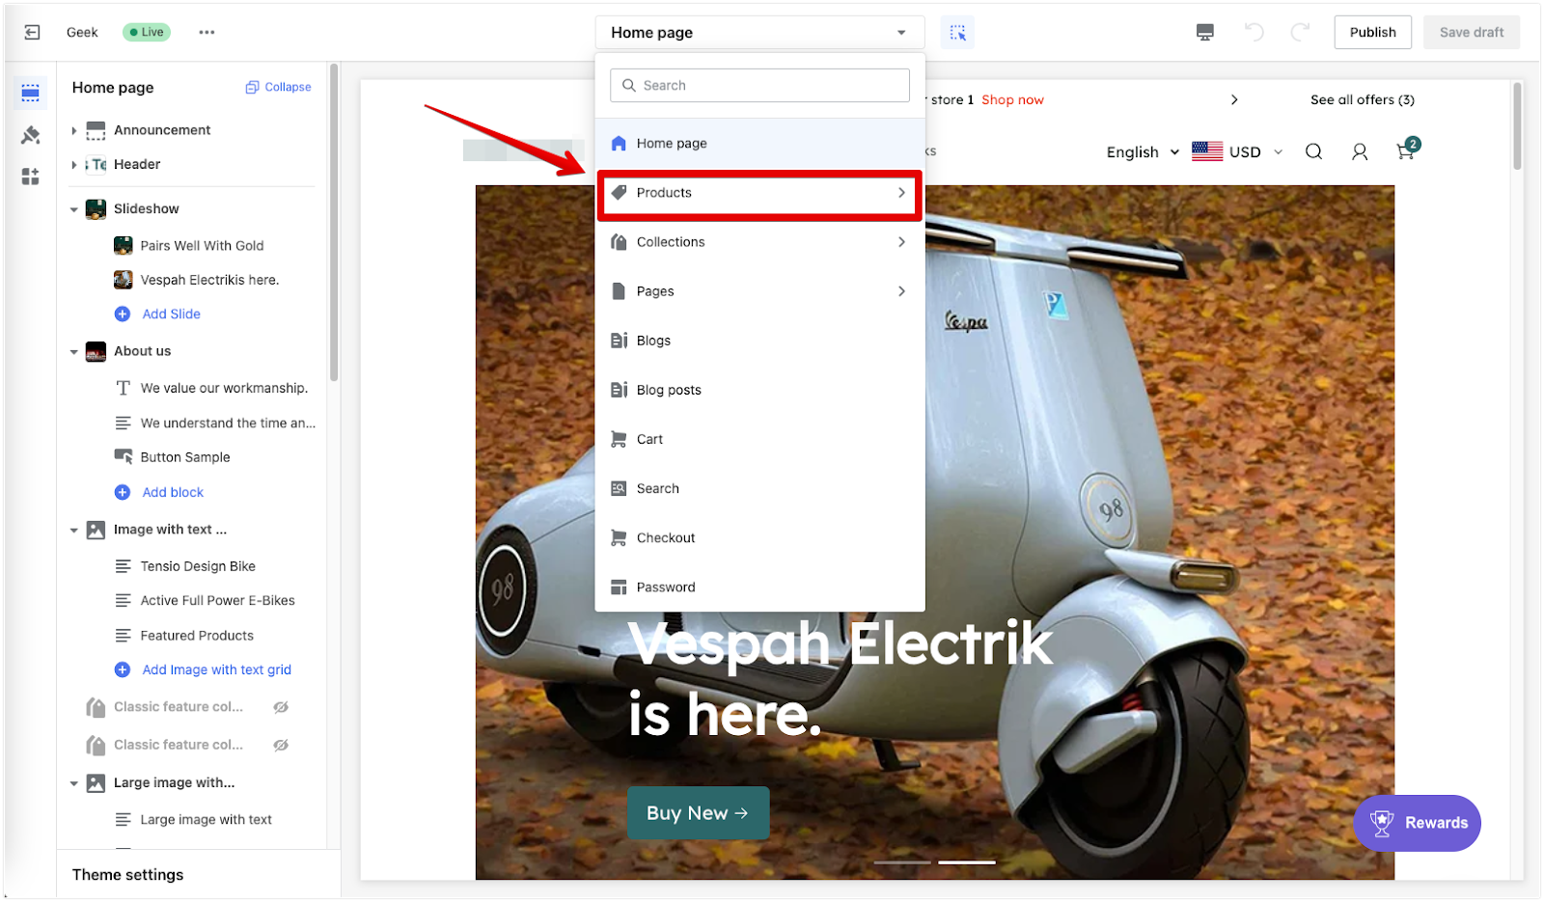Click the undo arrow icon
This screenshot has width=1544, height=902.
[x=1254, y=32]
